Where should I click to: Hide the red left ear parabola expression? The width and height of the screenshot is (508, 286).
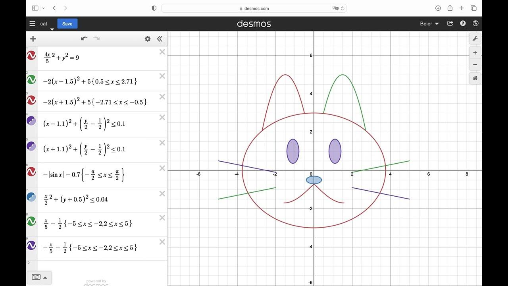31,100
